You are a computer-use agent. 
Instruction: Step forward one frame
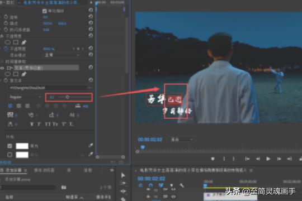point(279,159)
